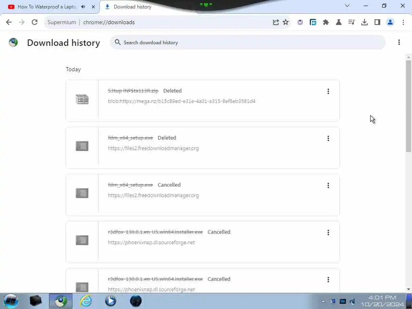Toggle the side panel icon
412x309 pixels.
pyautogui.click(x=377, y=23)
